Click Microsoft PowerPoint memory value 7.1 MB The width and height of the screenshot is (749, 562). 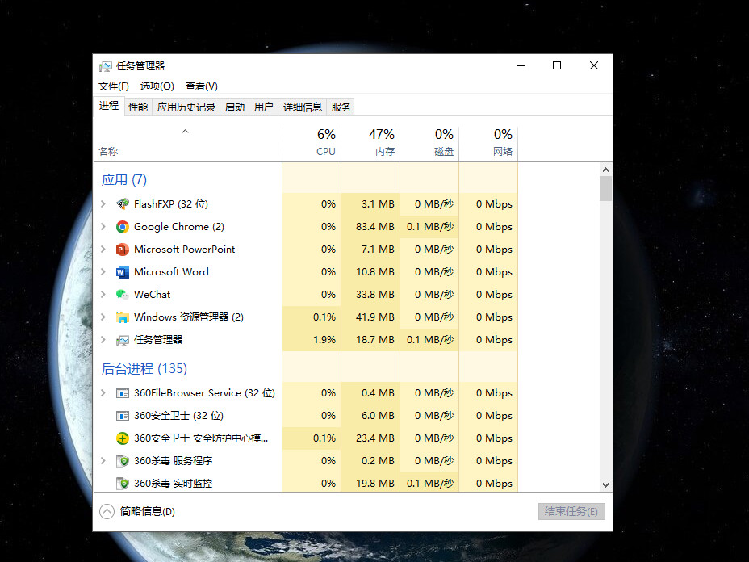pos(378,250)
